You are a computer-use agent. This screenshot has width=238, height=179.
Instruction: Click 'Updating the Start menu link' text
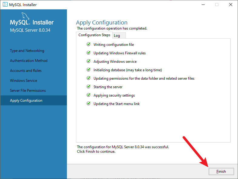click(x=117, y=104)
